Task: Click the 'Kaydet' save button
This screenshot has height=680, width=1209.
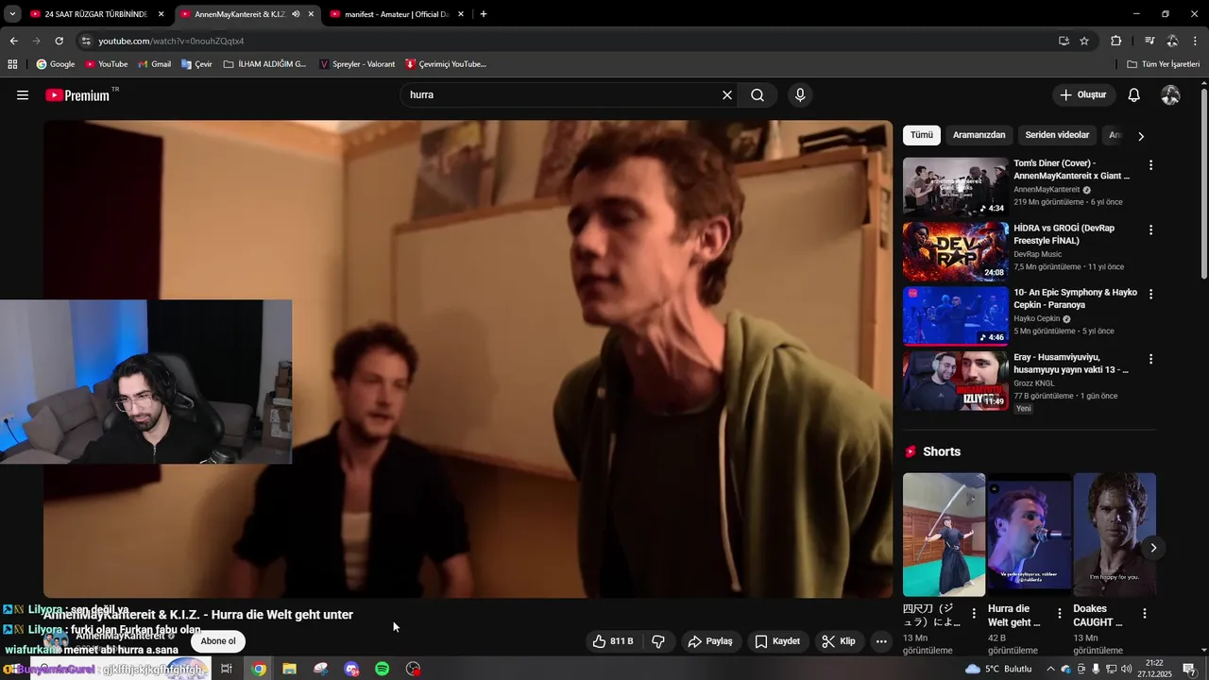Action: (777, 641)
